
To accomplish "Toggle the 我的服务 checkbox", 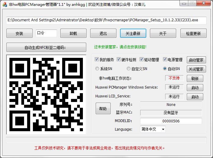I will click(x=97, y=60).
